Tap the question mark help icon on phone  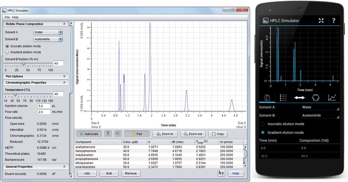tap(333, 20)
